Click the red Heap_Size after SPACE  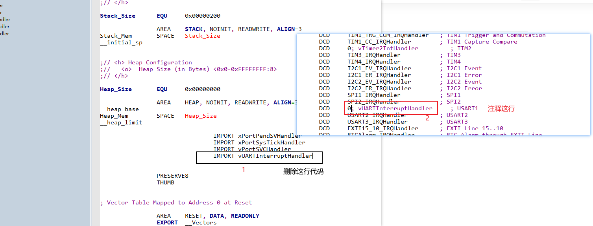[x=201, y=116]
